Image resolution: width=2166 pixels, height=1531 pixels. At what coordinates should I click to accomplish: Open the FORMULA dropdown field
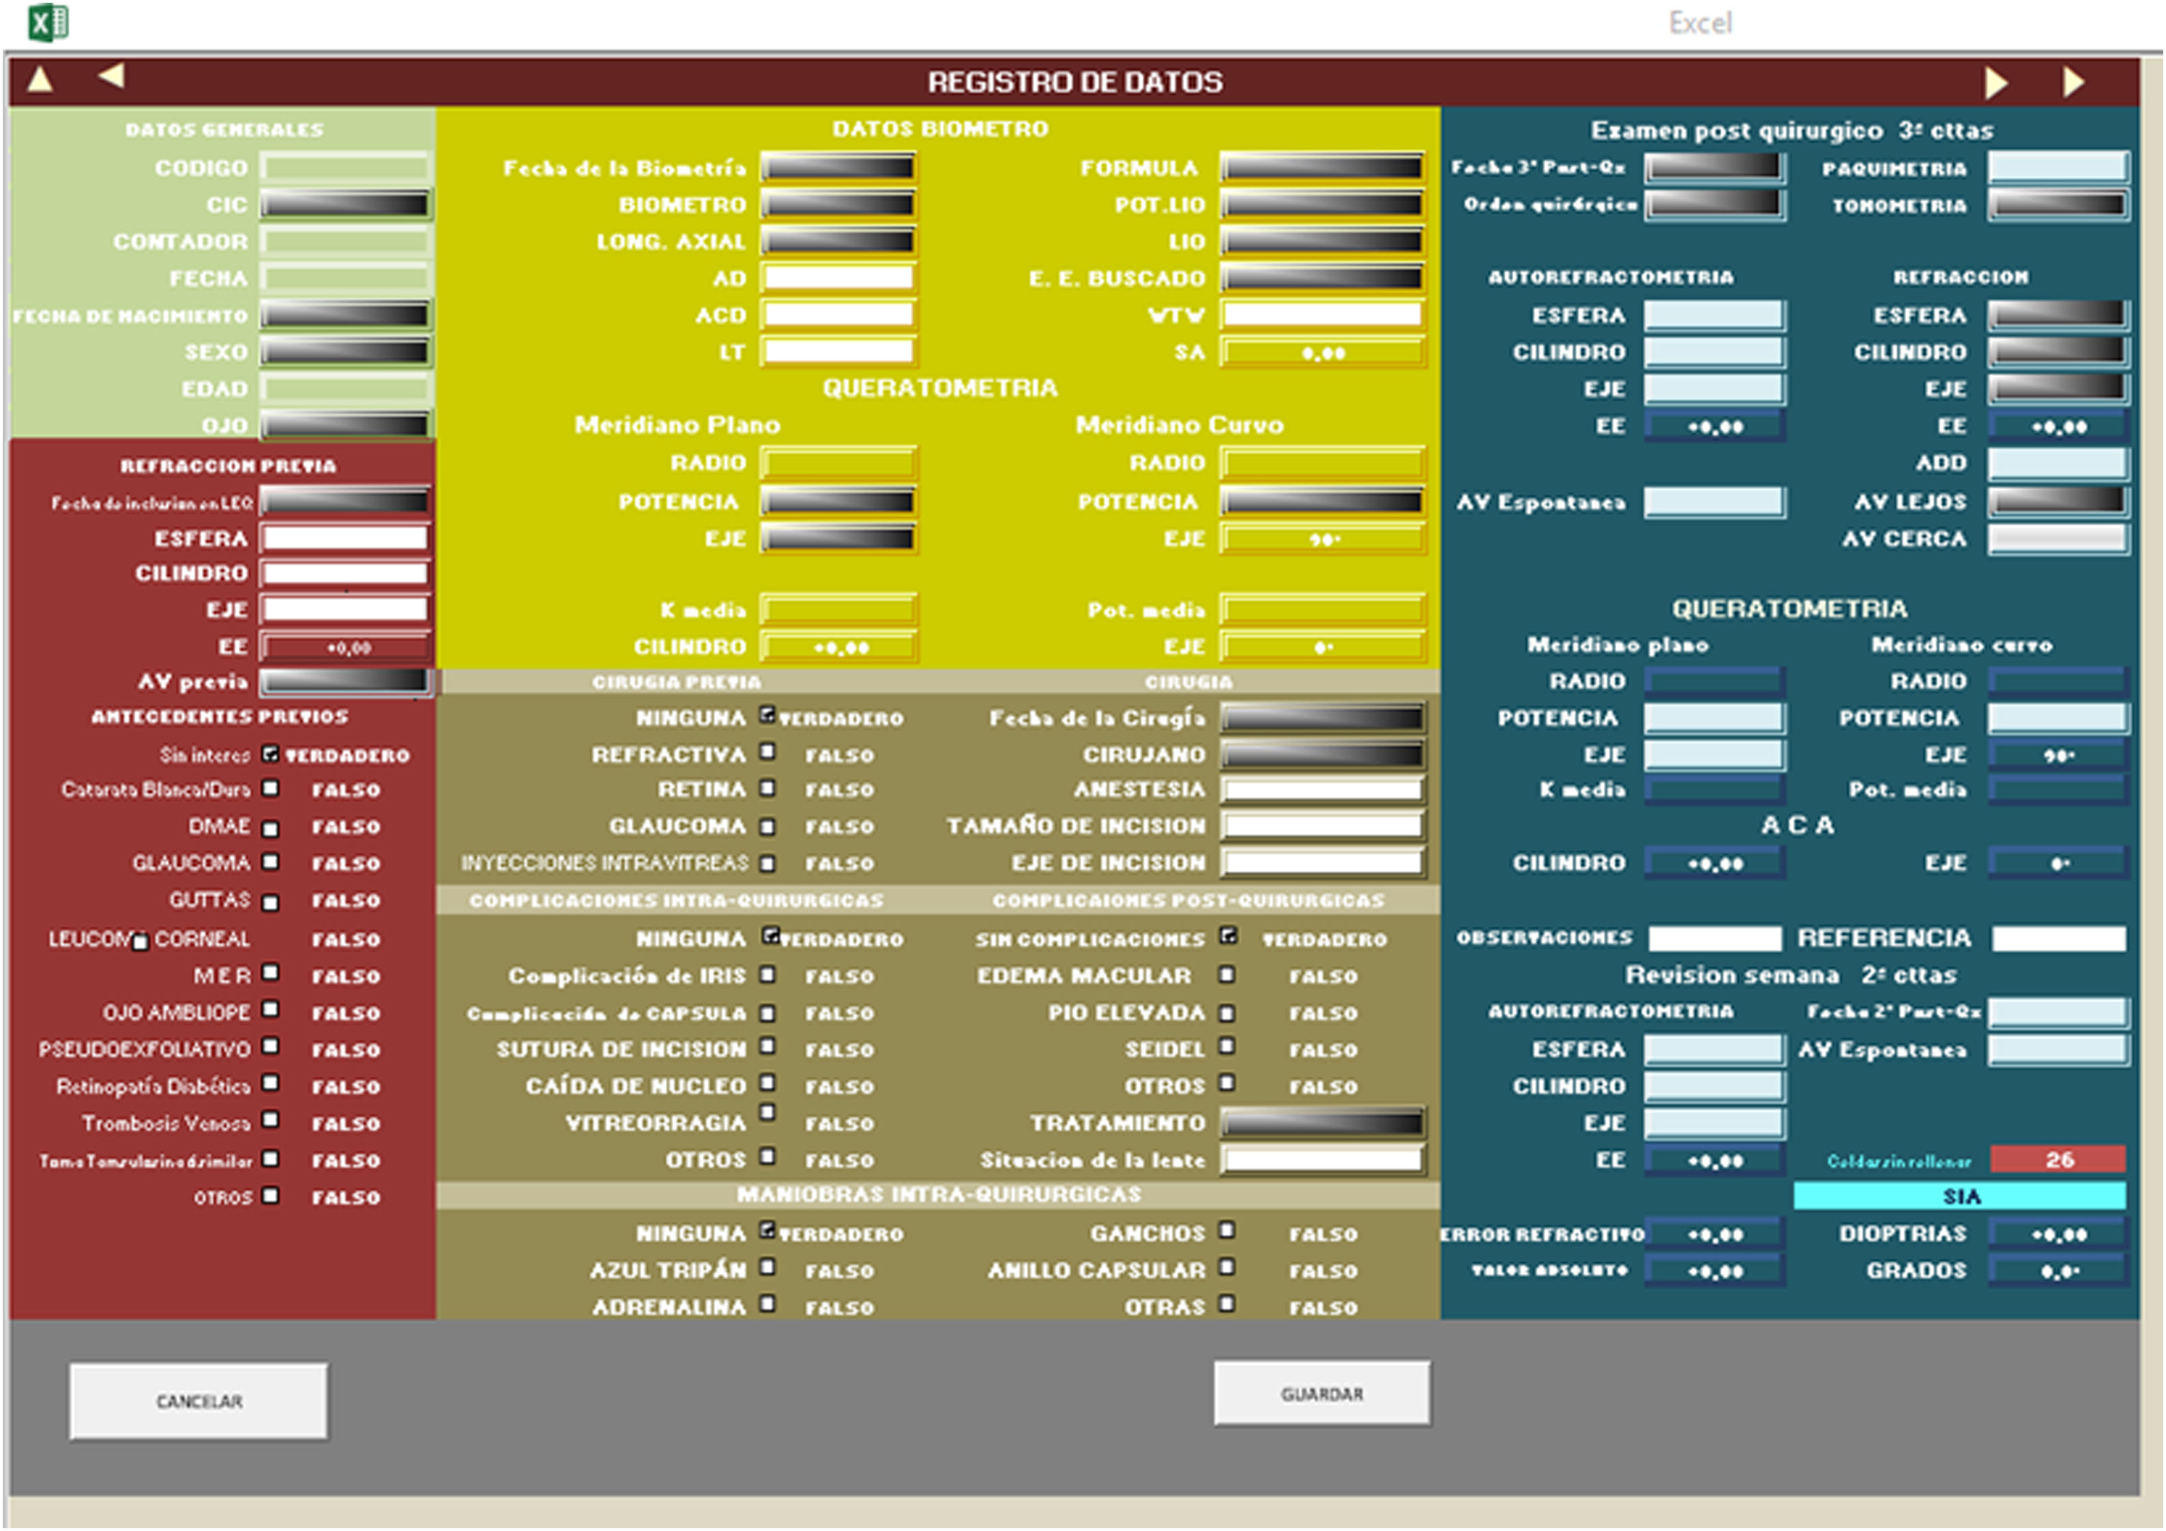click(x=1321, y=168)
